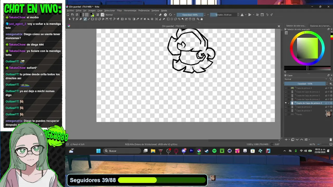Open the Filtro menu
The height and width of the screenshot is (187, 333).
[119, 11]
